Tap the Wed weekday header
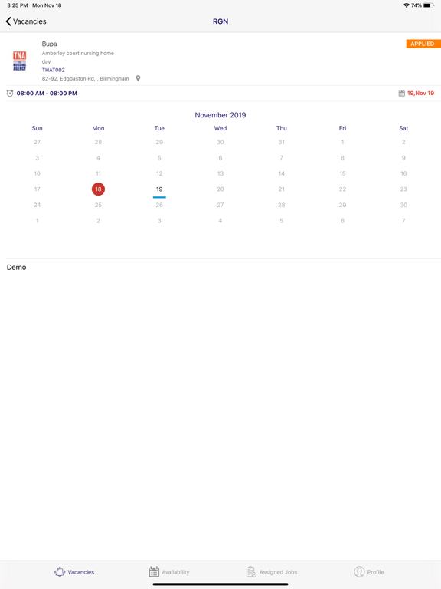This screenshot has width=441, height=589. [220, 128]
